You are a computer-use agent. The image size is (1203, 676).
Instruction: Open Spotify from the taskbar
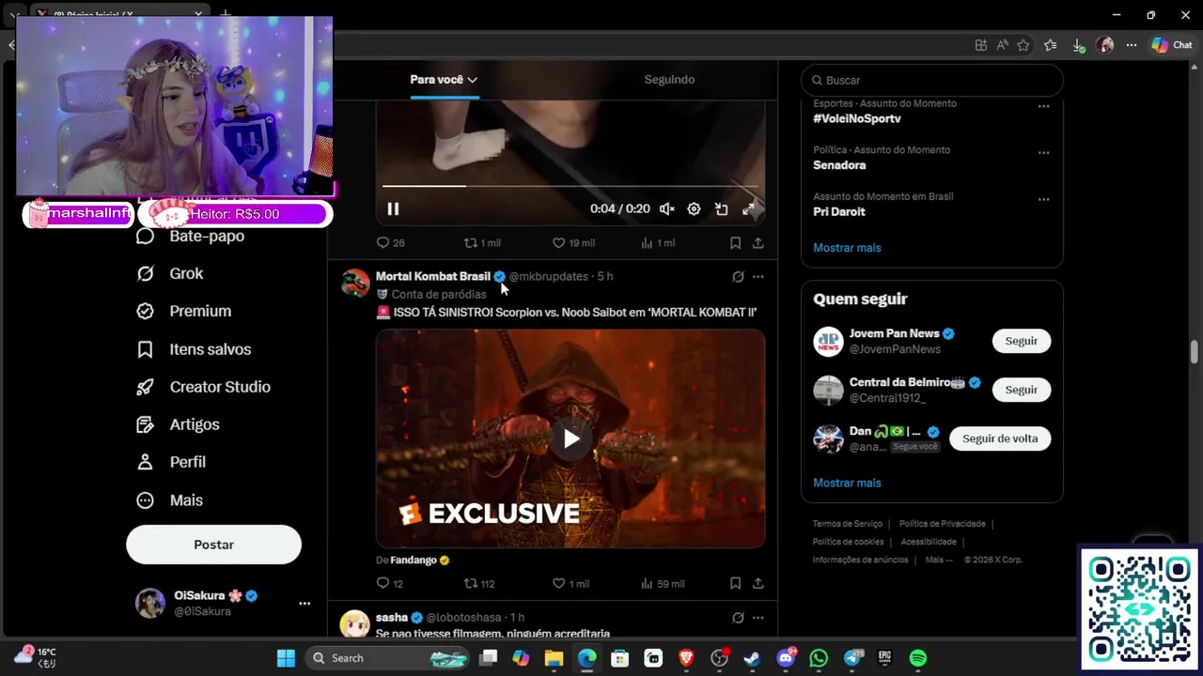click(918, 658)
